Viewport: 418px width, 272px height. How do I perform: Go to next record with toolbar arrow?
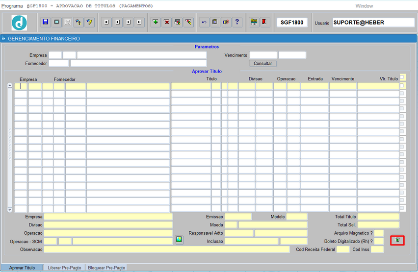(x=129, y=23)
